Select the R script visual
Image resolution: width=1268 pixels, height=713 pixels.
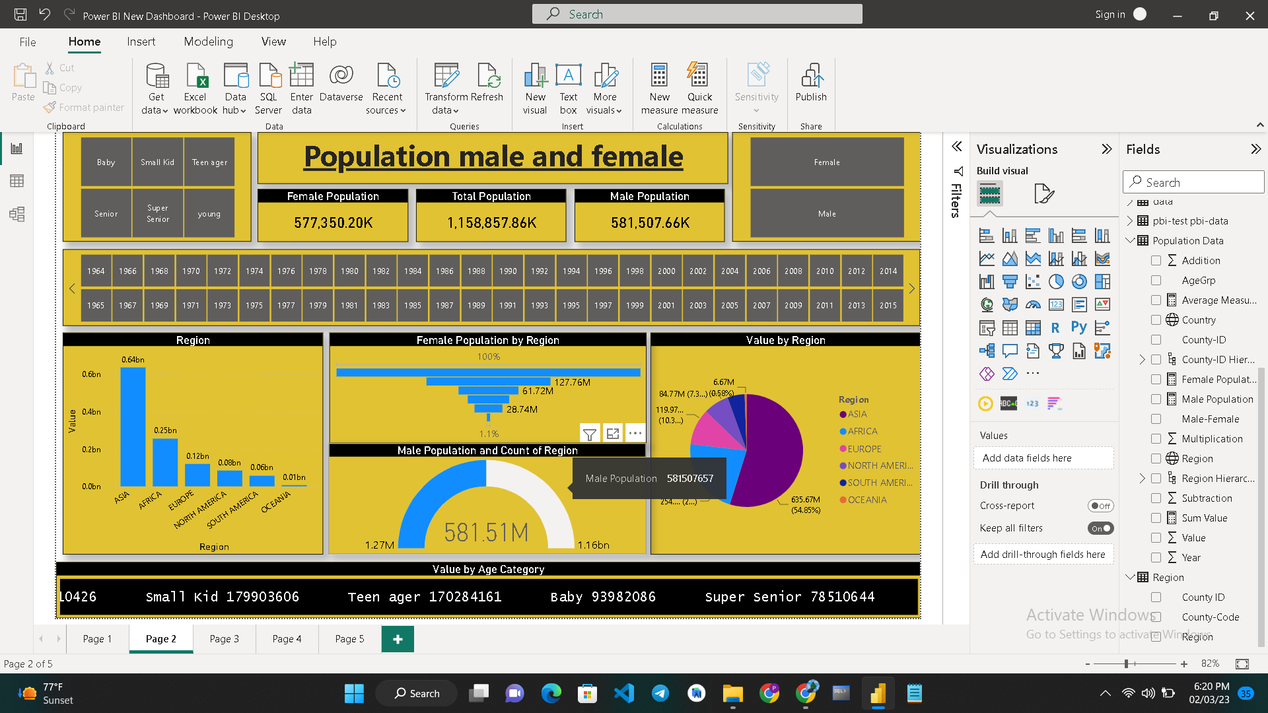pos(1056,327)
